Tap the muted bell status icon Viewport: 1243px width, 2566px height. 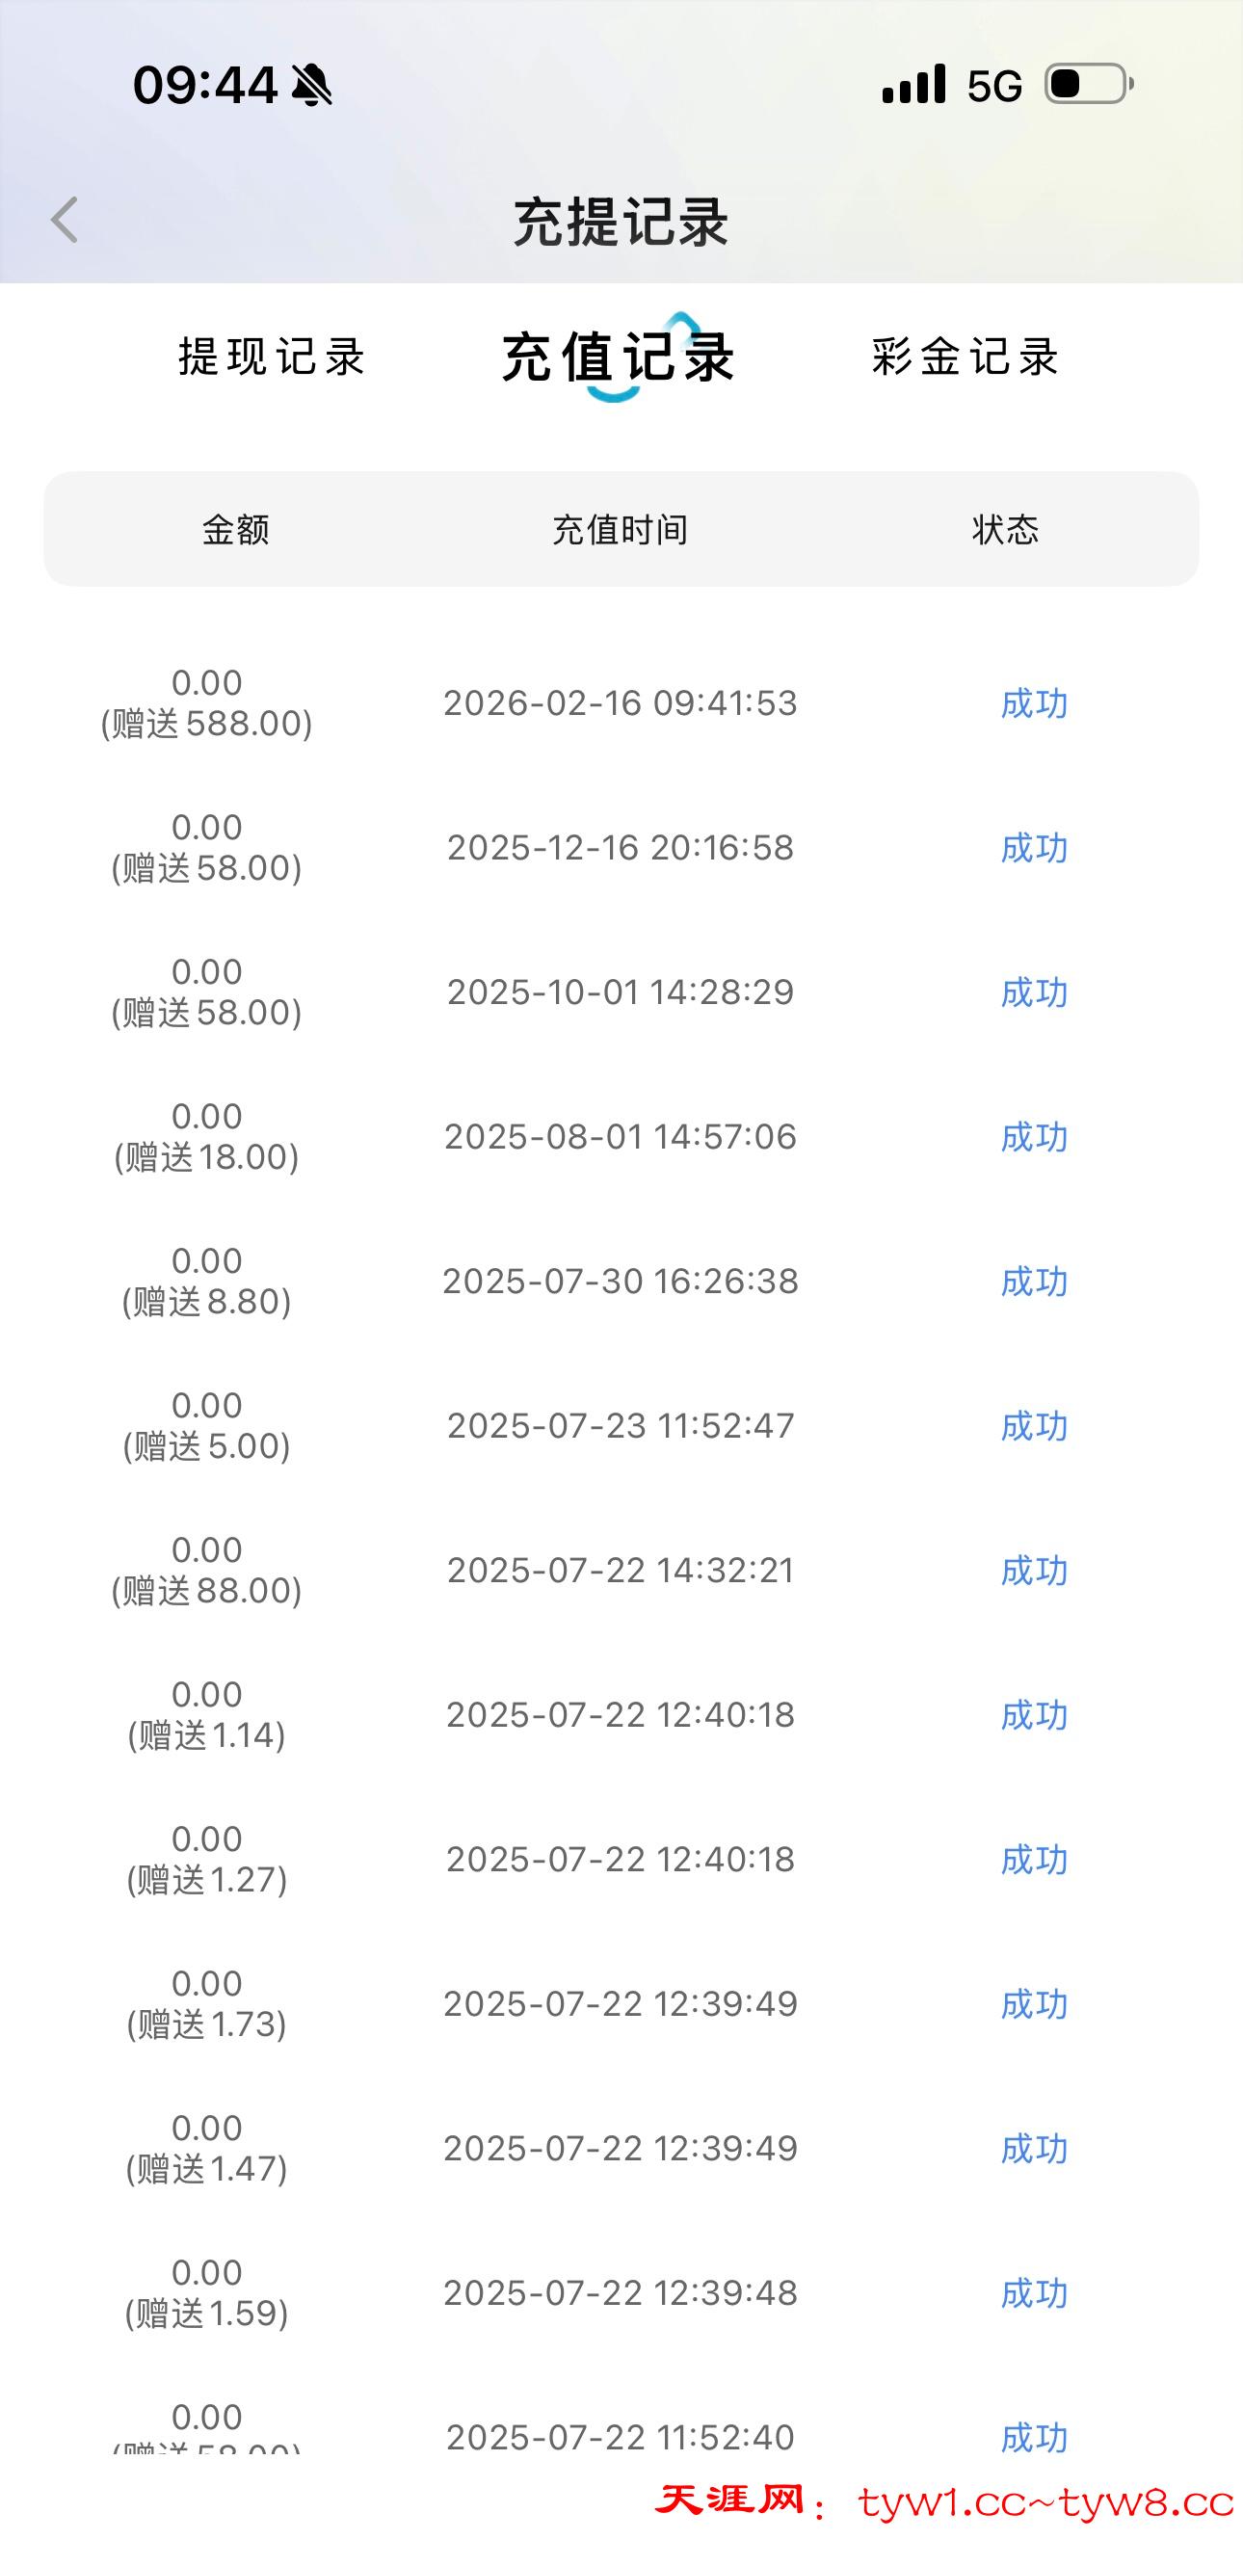(312, 85)
